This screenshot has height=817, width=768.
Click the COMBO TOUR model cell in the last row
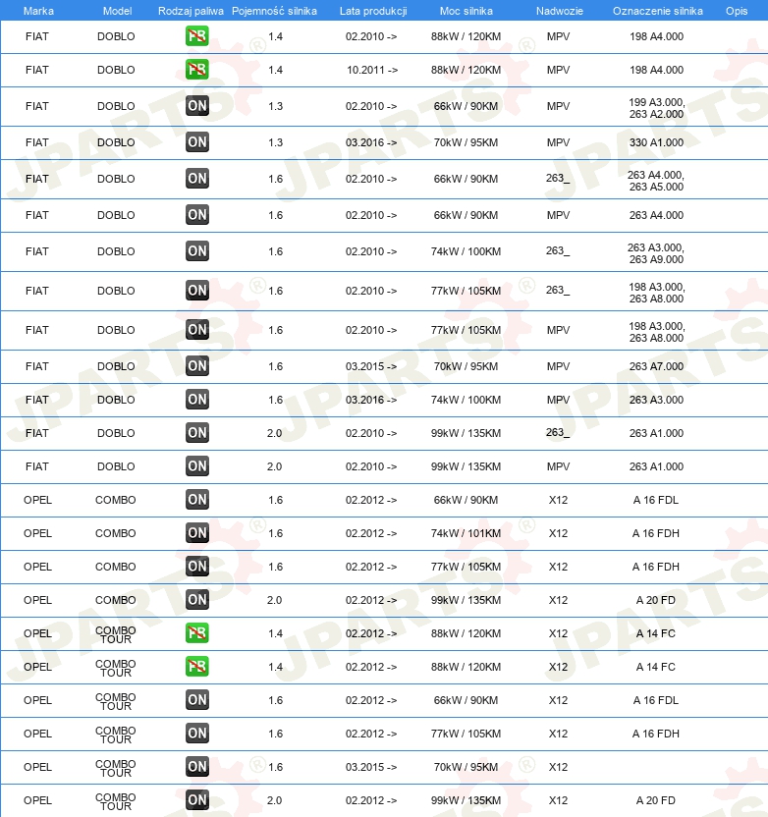[x=116, y=801]
